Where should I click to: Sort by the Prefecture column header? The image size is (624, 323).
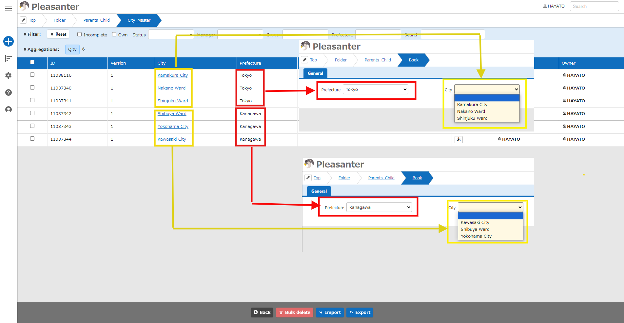(x=267, y=63)
